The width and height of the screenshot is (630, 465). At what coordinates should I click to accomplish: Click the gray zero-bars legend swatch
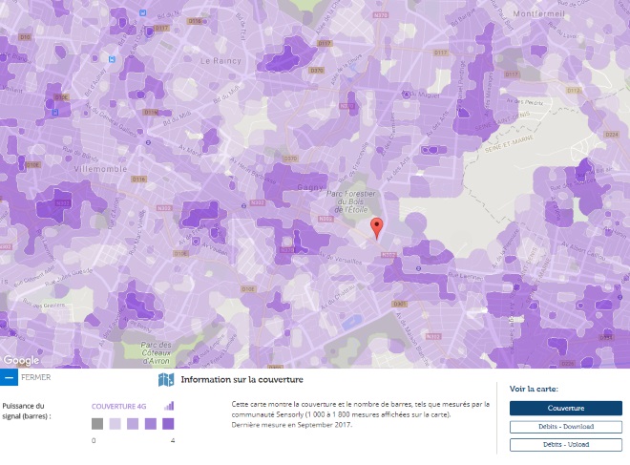click(97, 424)
